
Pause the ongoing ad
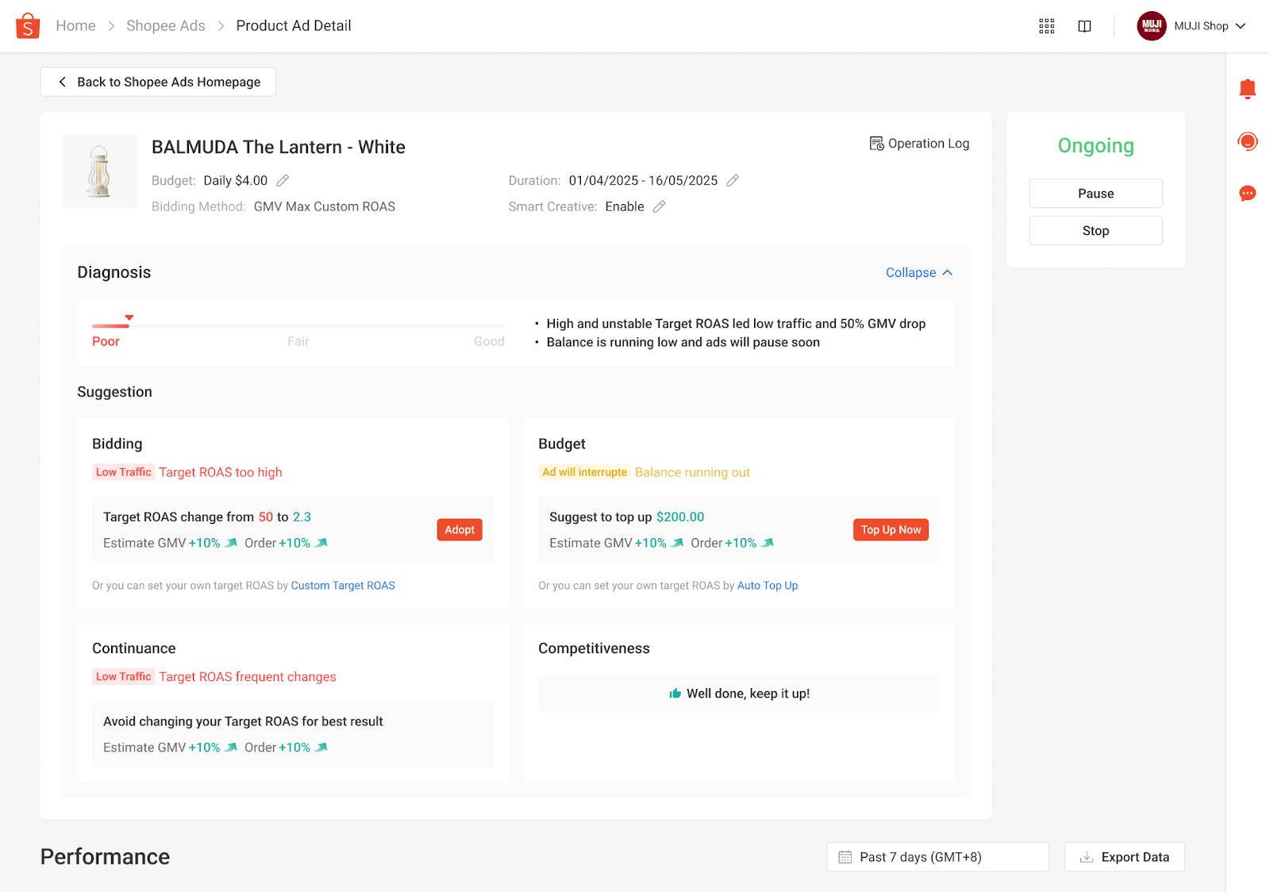tap(1095, 194)
